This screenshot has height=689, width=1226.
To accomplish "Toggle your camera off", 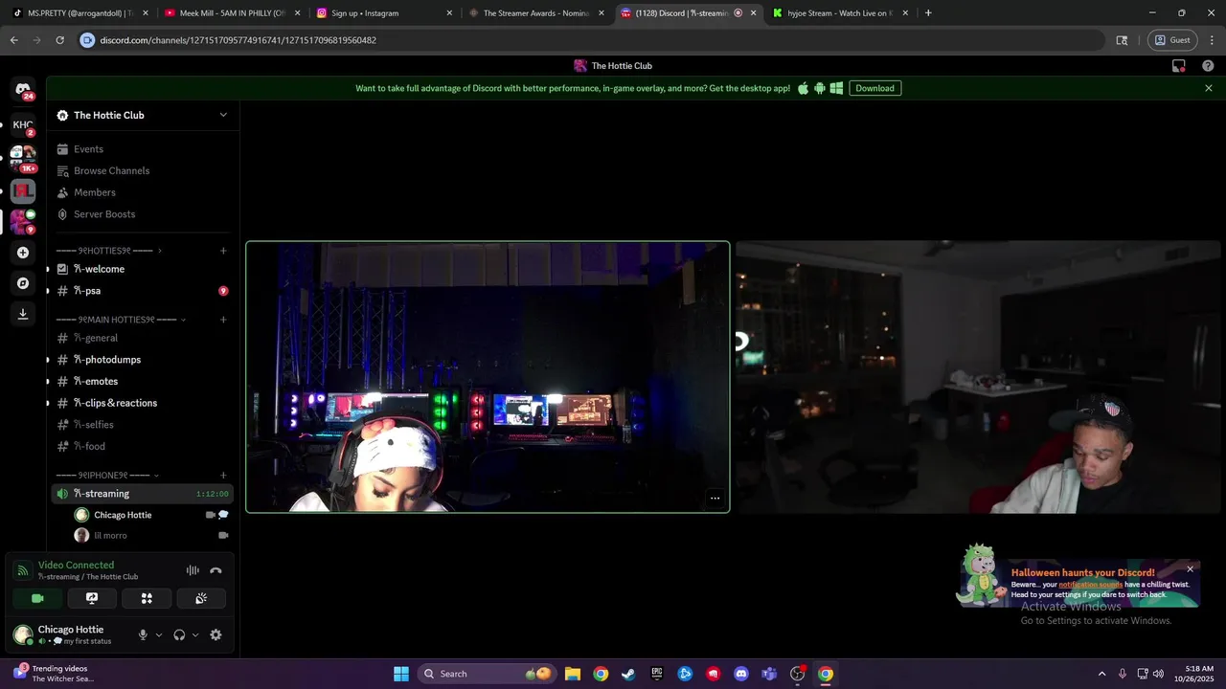I will click(37, 598).
